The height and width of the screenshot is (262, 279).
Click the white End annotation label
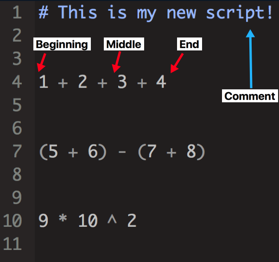coord(189,44)
